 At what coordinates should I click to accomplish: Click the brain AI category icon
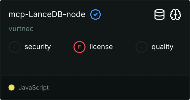tap(175, 15)
